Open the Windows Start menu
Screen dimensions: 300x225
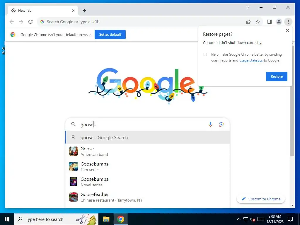point(7,219)
